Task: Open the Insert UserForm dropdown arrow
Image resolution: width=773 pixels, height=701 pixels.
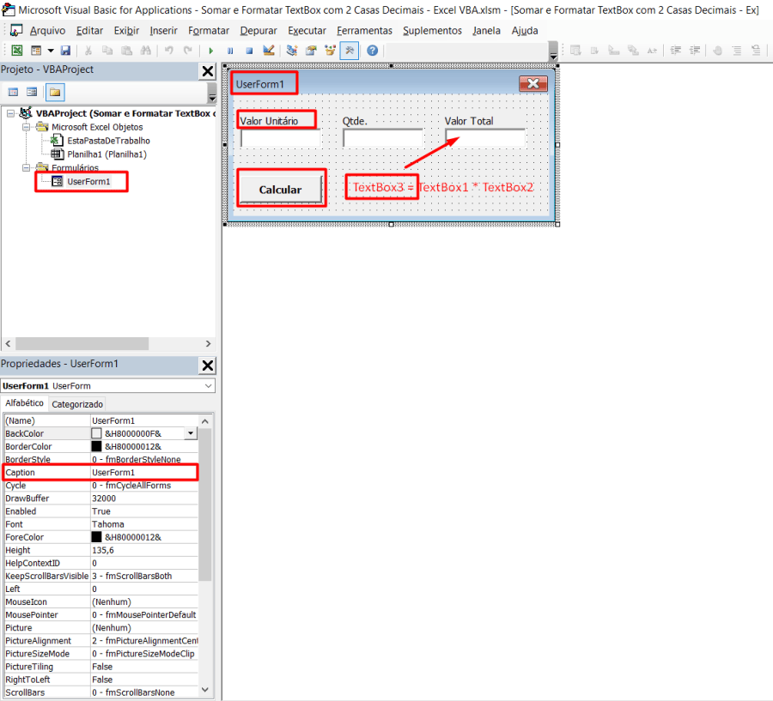Action: point(51,51)
